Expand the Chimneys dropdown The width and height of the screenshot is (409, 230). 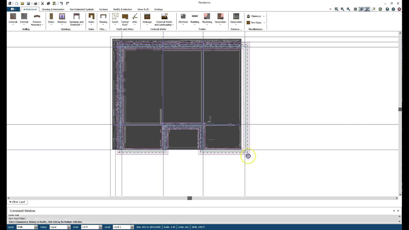point(264,16)
